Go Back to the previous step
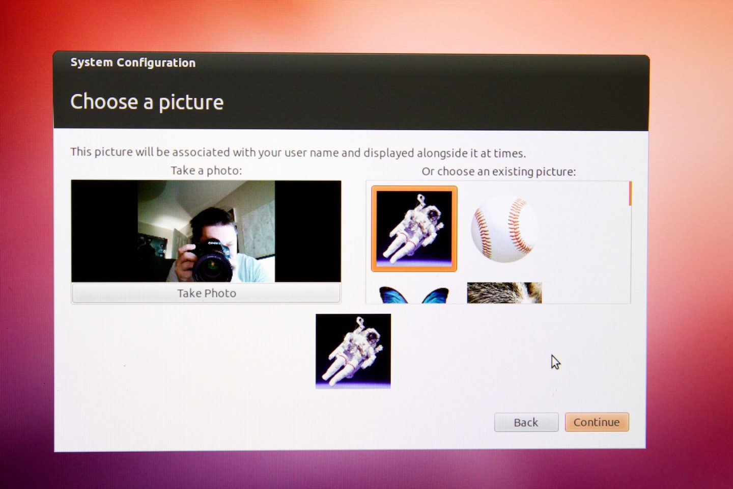The width and height of the screenshot is (733, 489). click(x=526, y=422)
